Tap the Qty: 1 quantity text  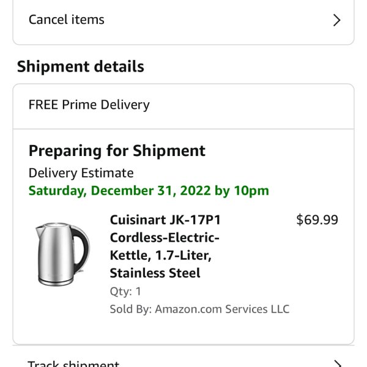coord(125,291)
